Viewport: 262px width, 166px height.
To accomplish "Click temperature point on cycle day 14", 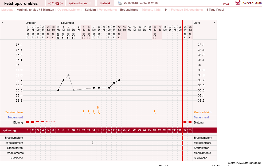I will 94,88.
